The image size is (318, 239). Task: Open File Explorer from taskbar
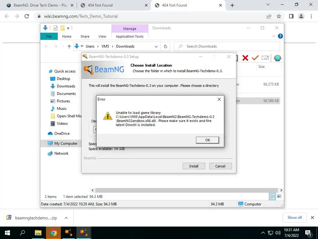[x=38, y=233]
